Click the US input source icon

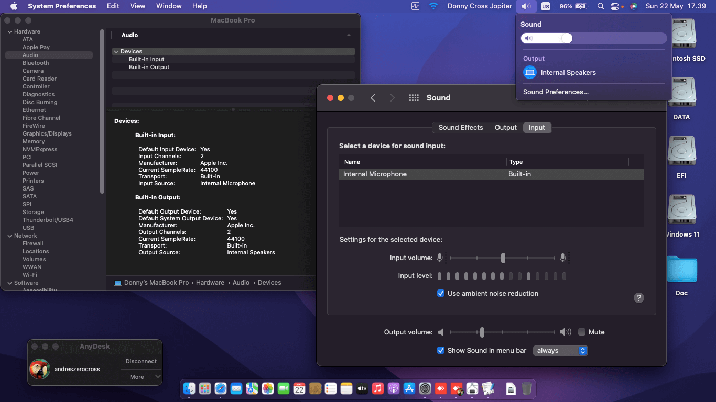(546, 6)
